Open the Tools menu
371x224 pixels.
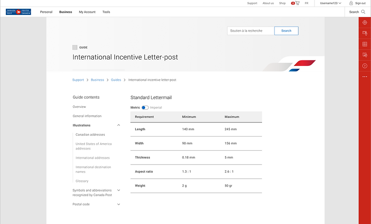[106, 12]
